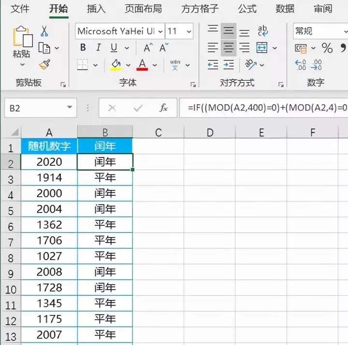Screen dimensions: 348x345
Task: Align text left
Action: [x=213, y=47]
